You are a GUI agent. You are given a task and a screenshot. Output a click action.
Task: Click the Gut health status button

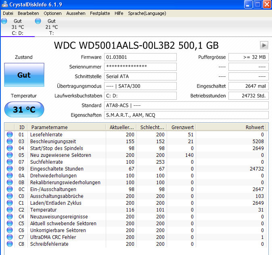pos(24,75)
